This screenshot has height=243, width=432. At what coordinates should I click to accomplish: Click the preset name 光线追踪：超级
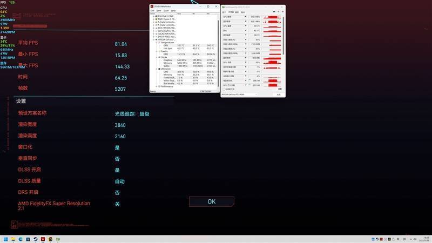[132, 114]
